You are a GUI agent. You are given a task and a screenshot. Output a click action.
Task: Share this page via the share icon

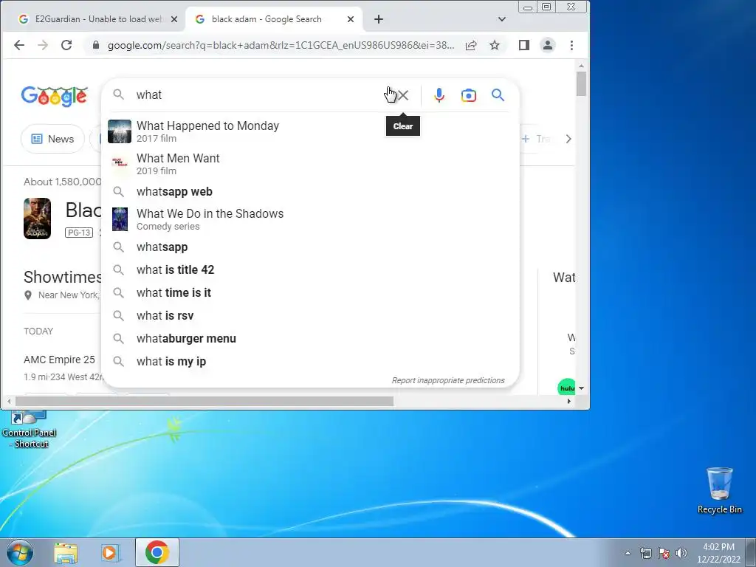[471, 45]
